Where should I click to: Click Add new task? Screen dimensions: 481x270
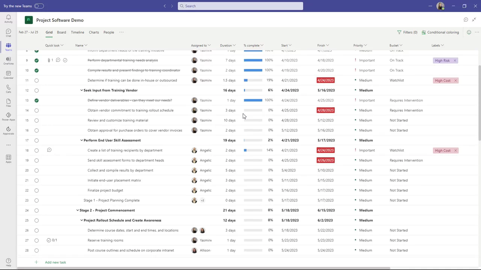click(x=55, y=262)
